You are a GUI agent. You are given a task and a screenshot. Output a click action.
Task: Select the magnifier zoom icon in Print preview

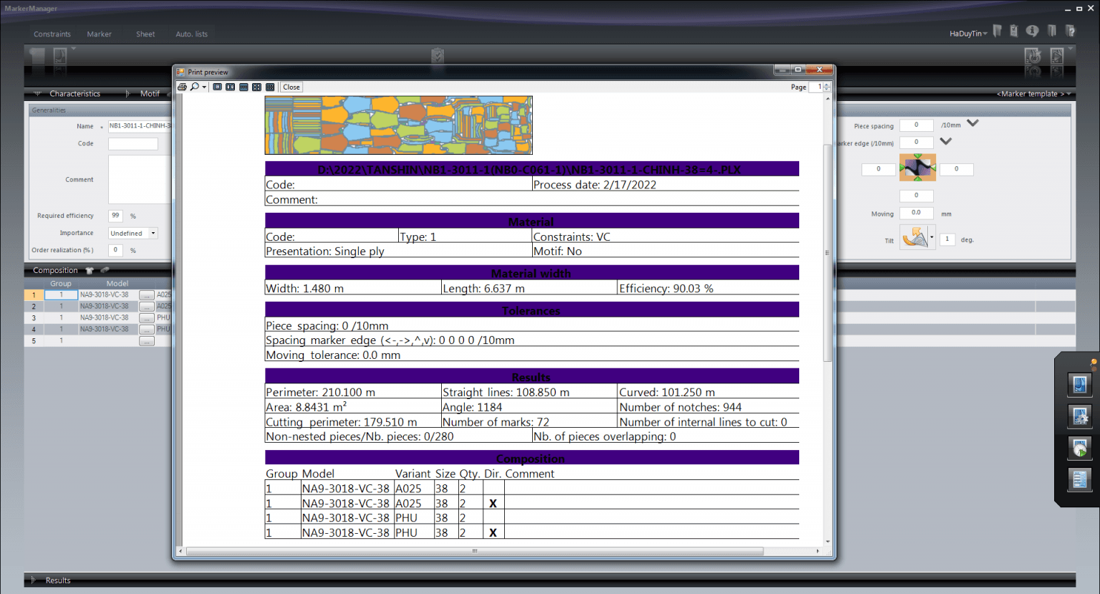click(x=195, y=87)
